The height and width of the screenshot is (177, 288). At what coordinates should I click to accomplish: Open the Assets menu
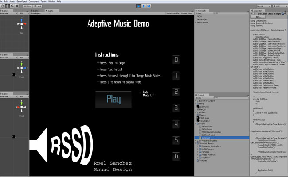coord(12,1)
